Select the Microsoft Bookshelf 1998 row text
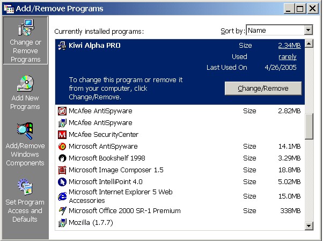The height and width of the screenshot is (241, 323). 107,158
